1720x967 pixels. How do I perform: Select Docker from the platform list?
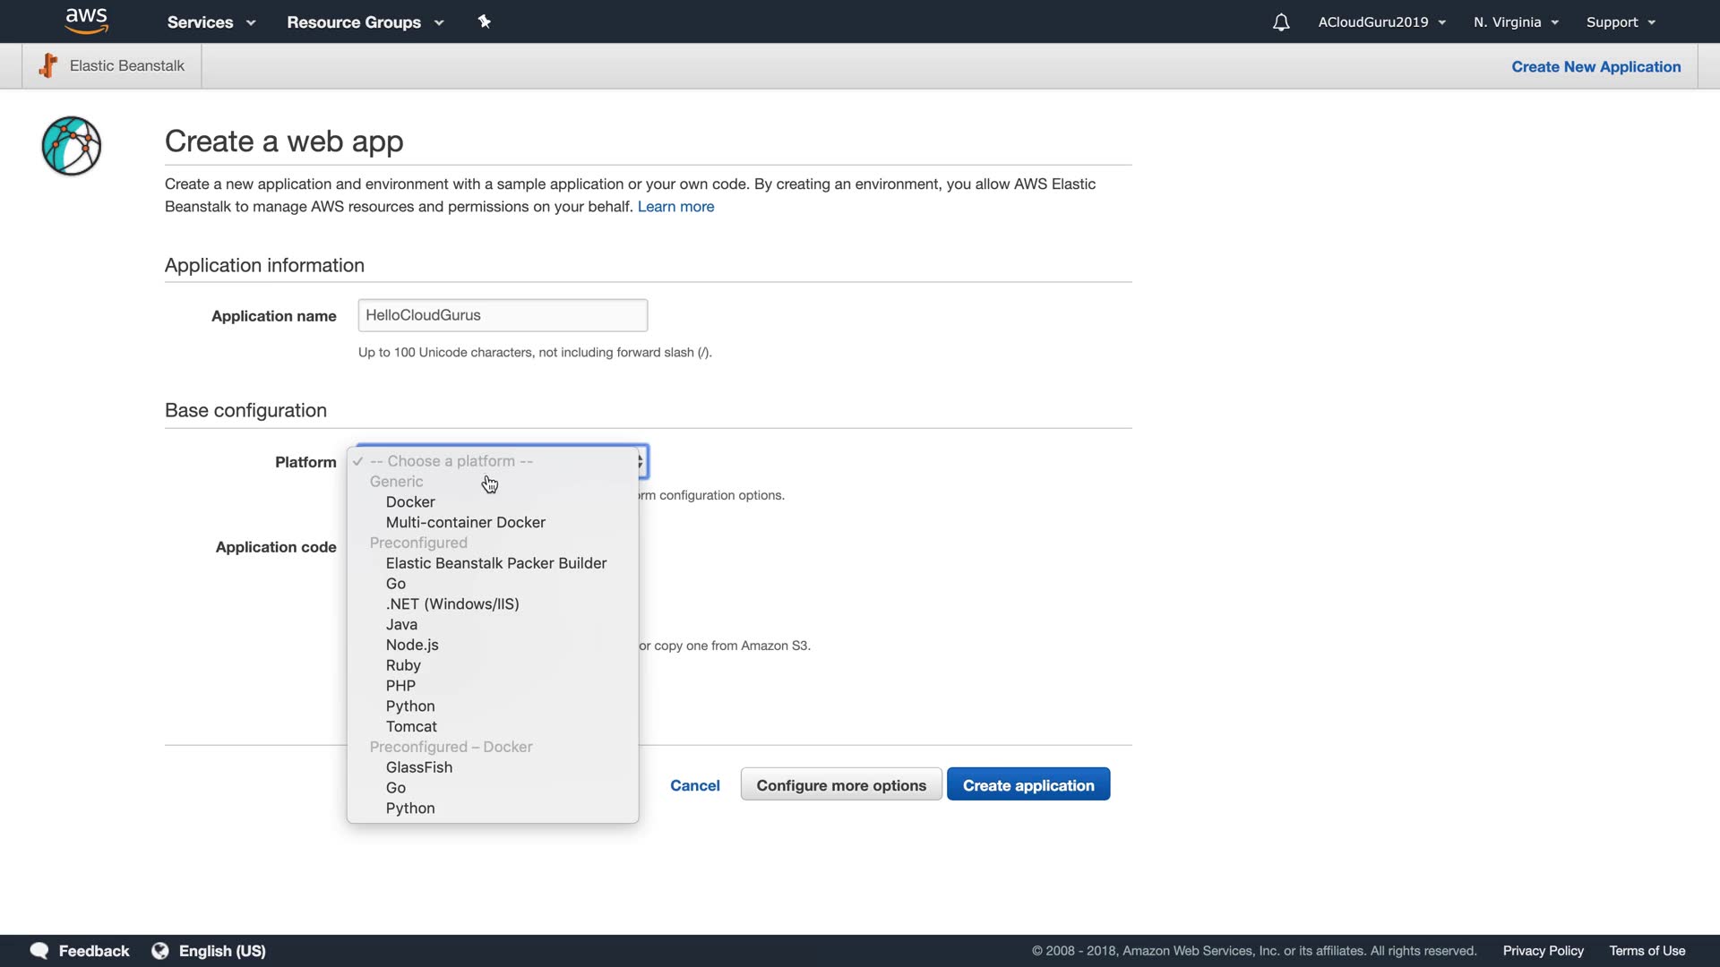pos(410,502)
